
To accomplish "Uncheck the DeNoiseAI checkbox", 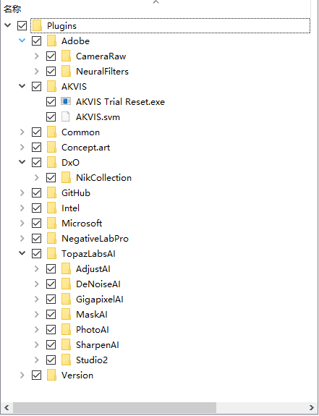I will click(x=51, y=284).
